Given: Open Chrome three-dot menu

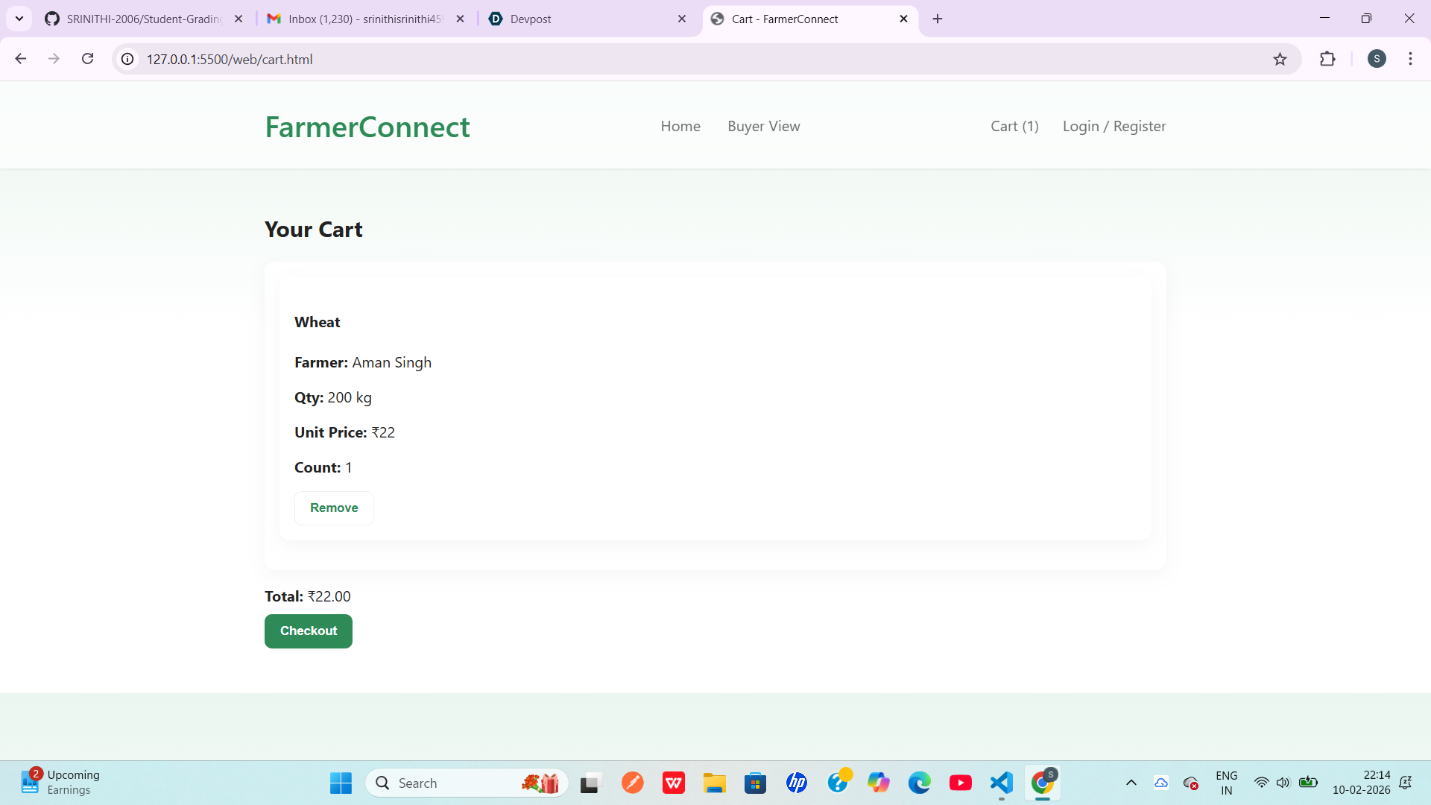Looking at the screenshot, I should (1410, 59).
